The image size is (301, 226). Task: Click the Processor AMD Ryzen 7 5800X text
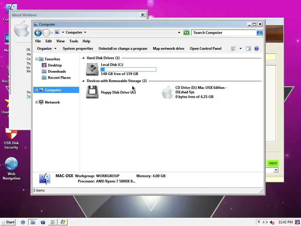pyautogui.click(x=106, y=181)
